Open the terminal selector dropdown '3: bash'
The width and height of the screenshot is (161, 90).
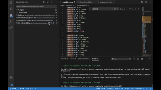(x=121, y=59)
